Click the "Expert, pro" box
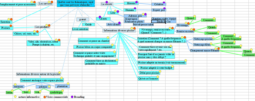 159,10
